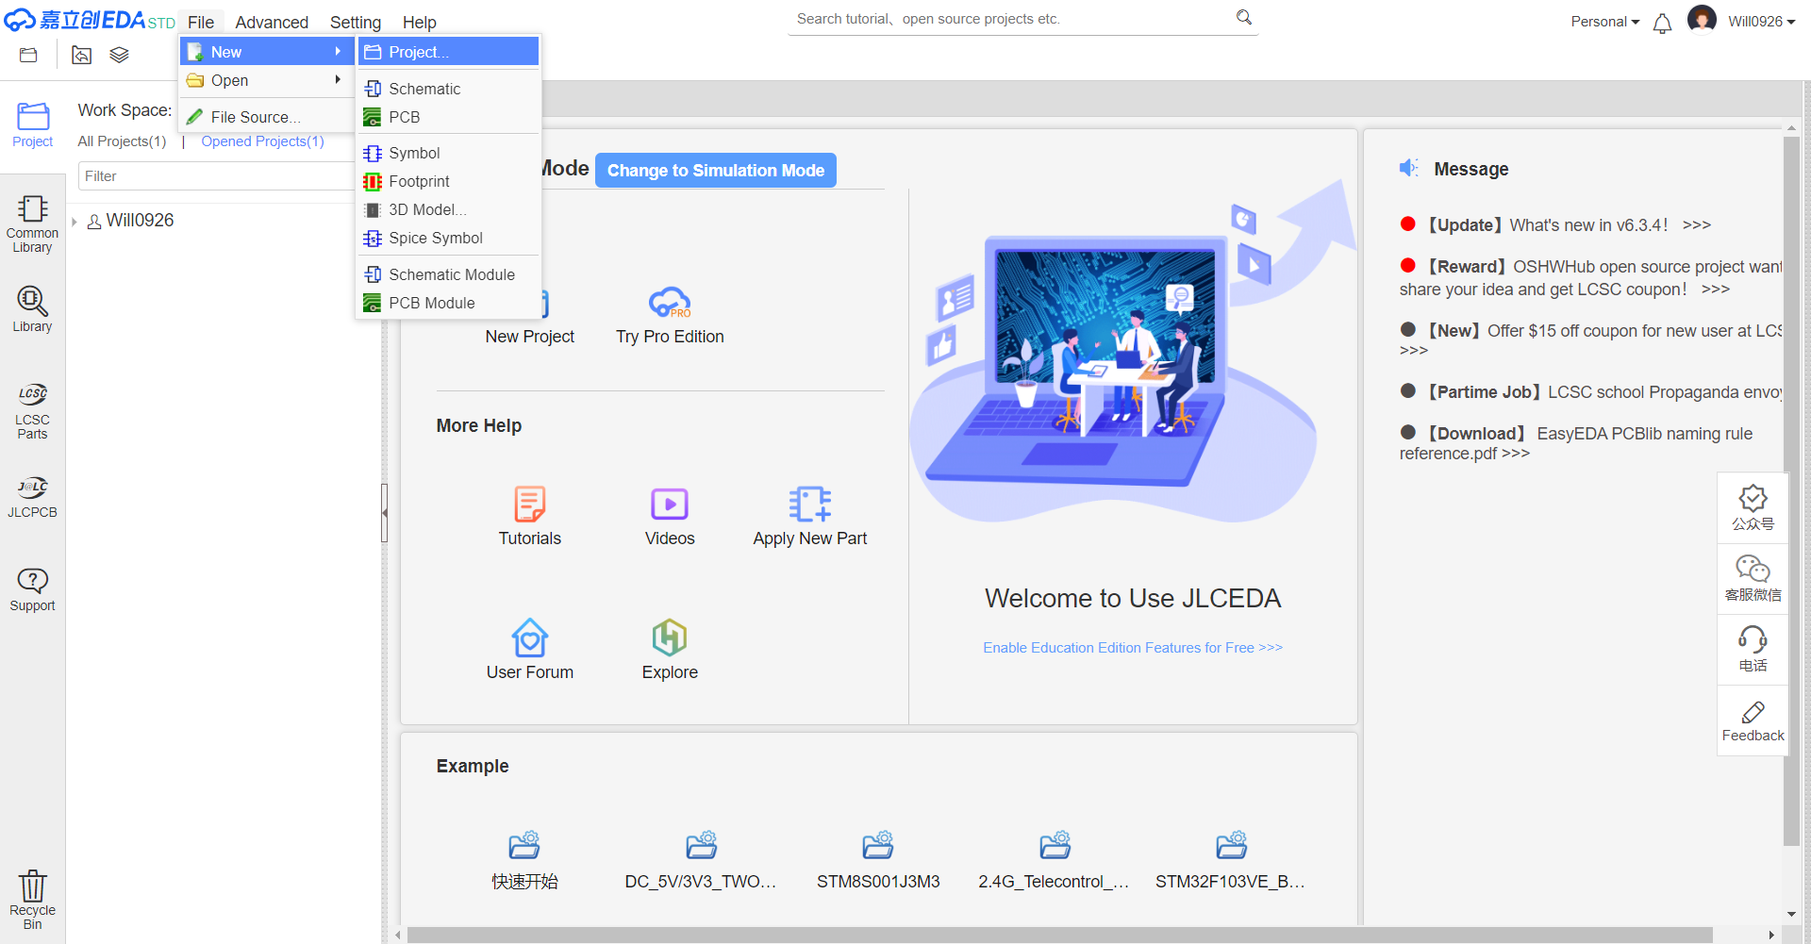1811x944 pixels.
Task: Click the horizontal scrollbar at bottom
Action: click(1056, 935)
